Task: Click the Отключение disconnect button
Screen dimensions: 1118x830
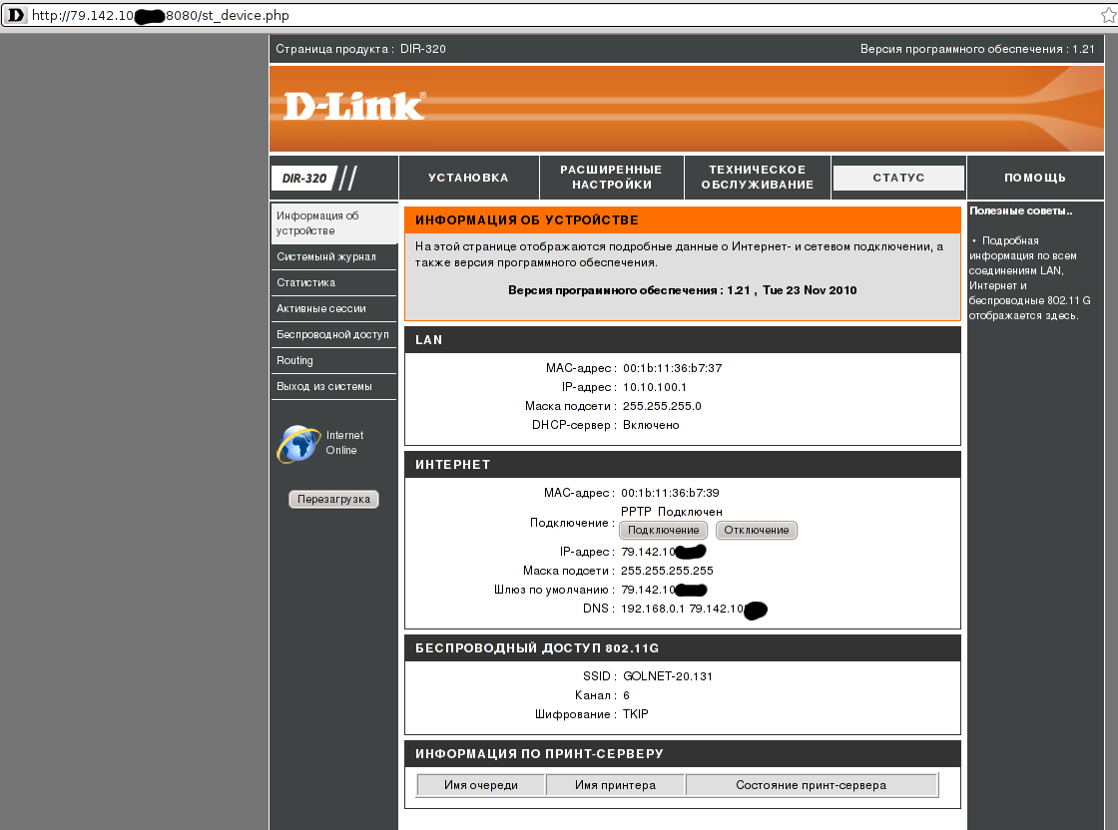Action: tap(757, 530)
